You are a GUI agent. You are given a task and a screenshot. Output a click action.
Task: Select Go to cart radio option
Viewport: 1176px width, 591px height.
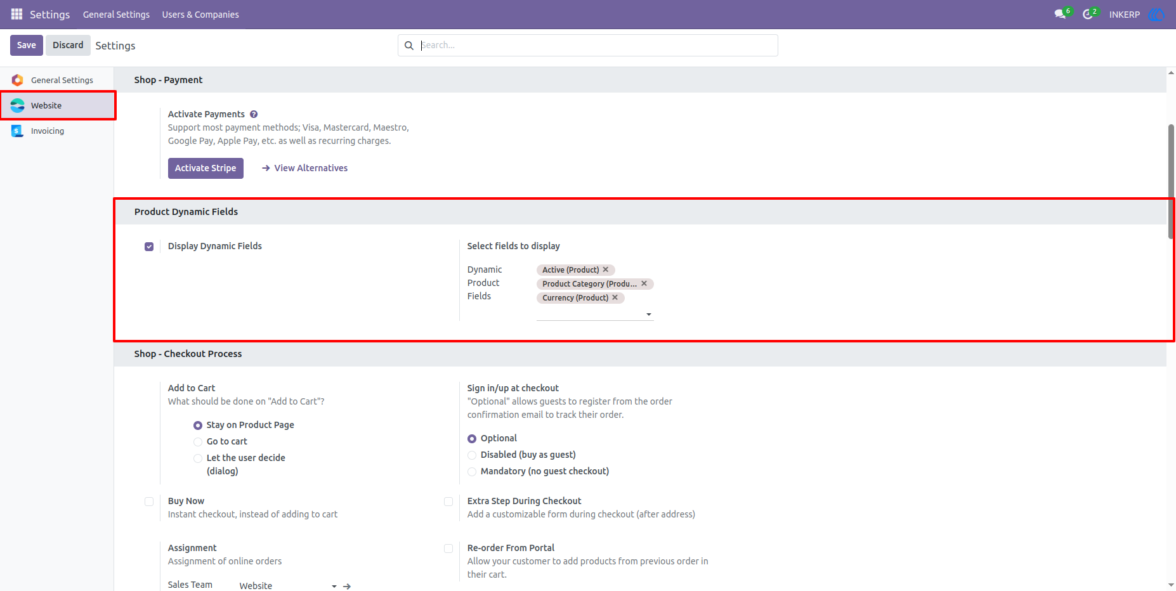coord(198,442)
